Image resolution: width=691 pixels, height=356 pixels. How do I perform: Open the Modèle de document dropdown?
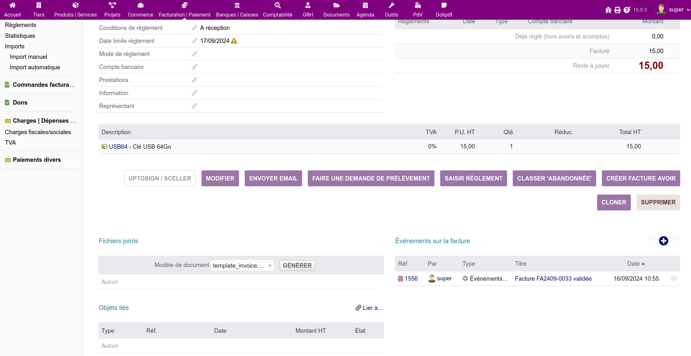coord(242,265)
